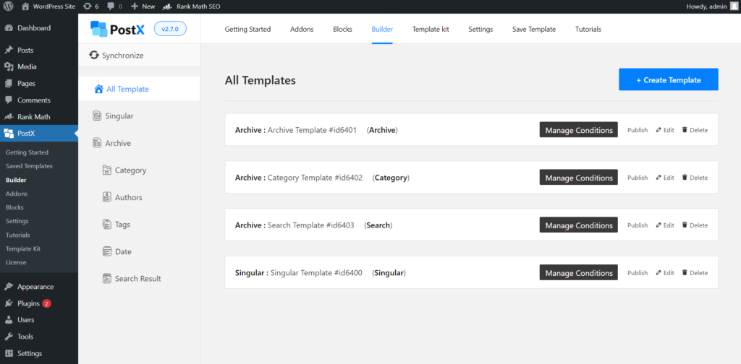Open License submenu item
741x364 pixels.
pos(16,262)
